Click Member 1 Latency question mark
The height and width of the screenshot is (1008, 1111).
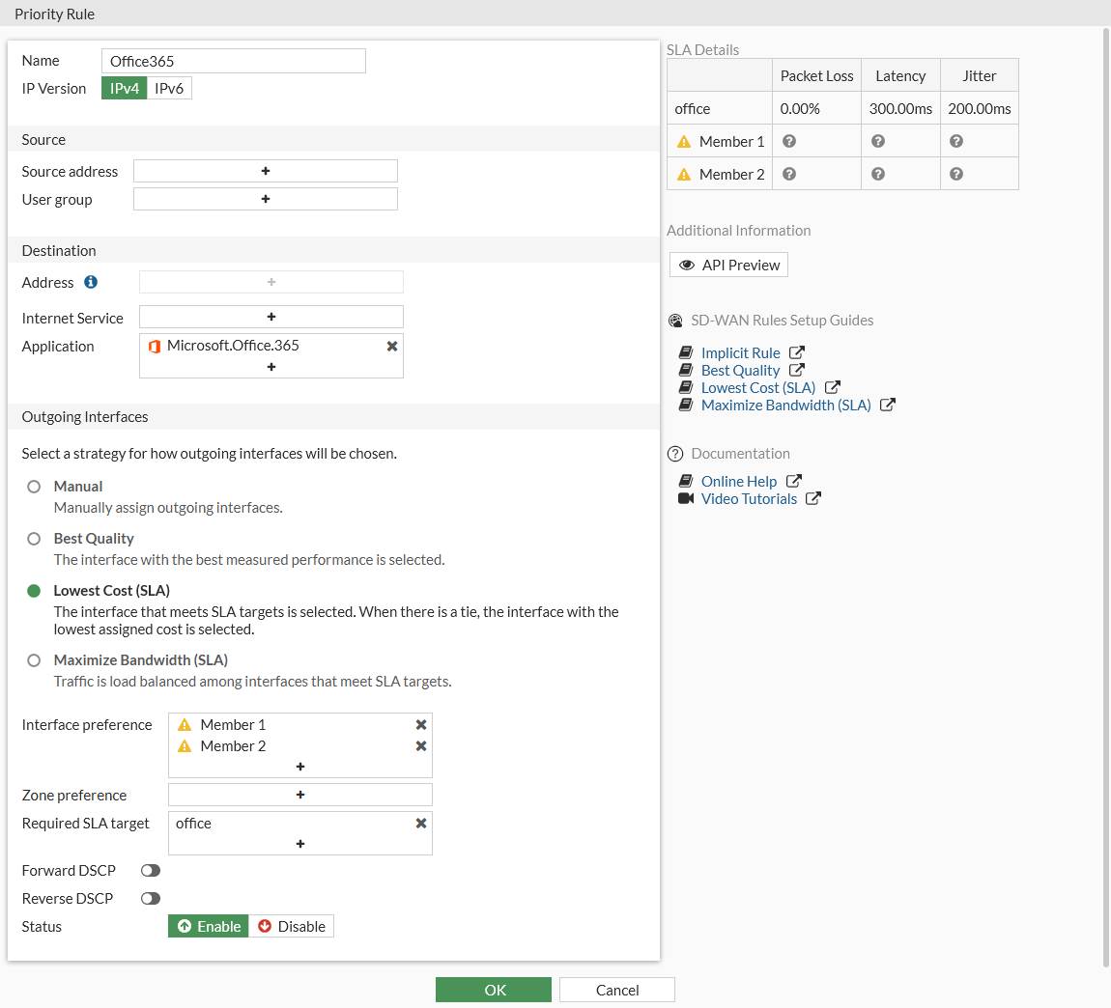pyautogui.click(x=878, y=142)
